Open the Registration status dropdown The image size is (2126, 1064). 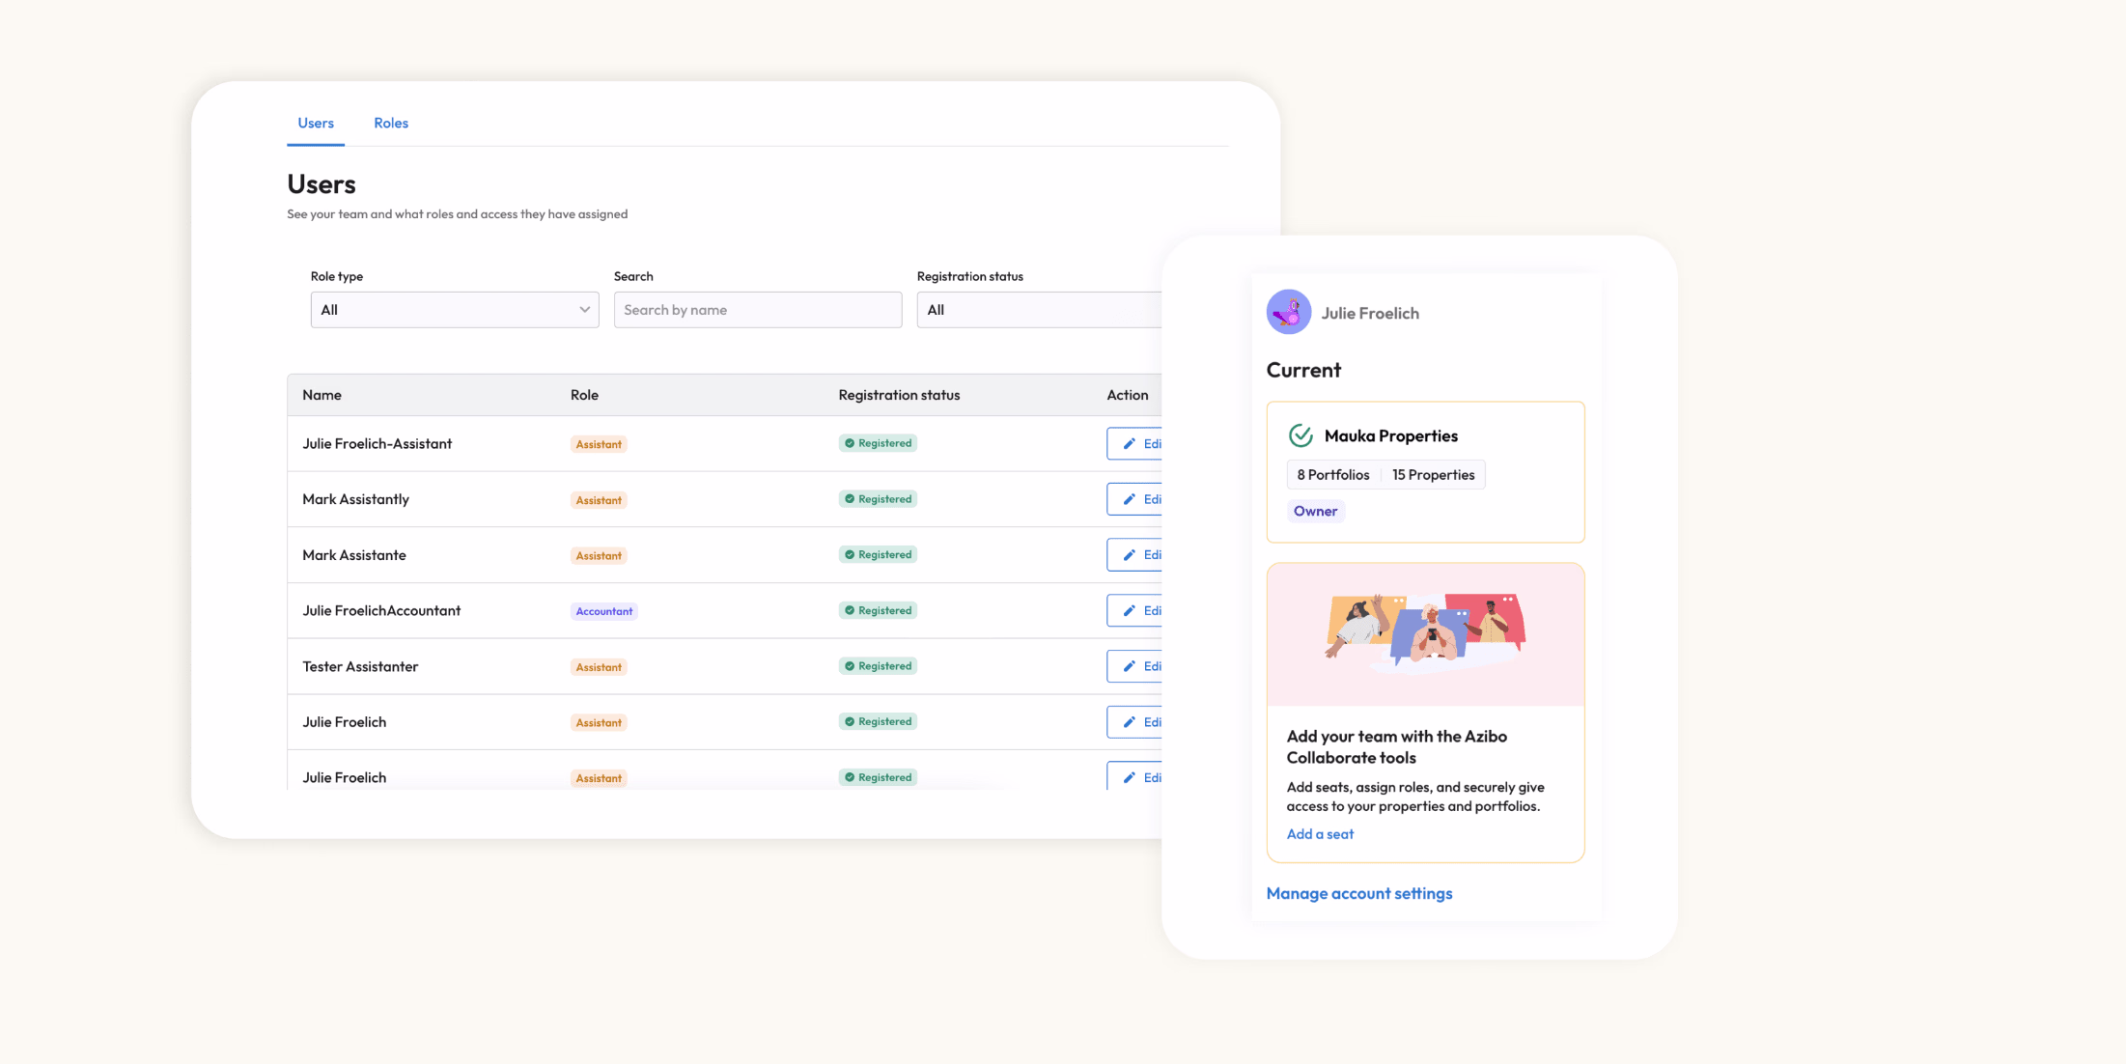1039,309
